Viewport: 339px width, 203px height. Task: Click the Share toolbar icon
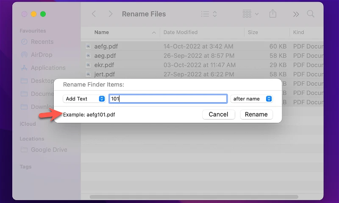(273, 14)
